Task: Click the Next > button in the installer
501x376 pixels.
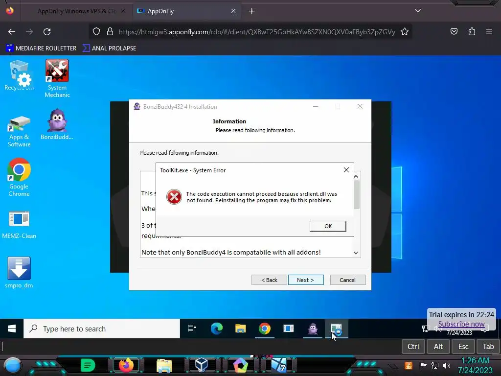Action: 305,280
